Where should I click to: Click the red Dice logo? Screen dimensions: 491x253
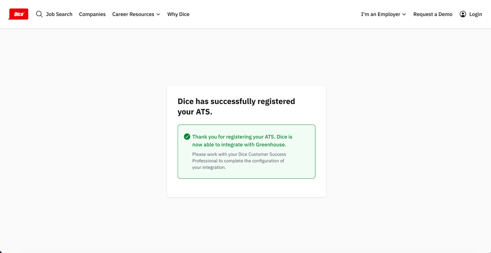point(18,14)
